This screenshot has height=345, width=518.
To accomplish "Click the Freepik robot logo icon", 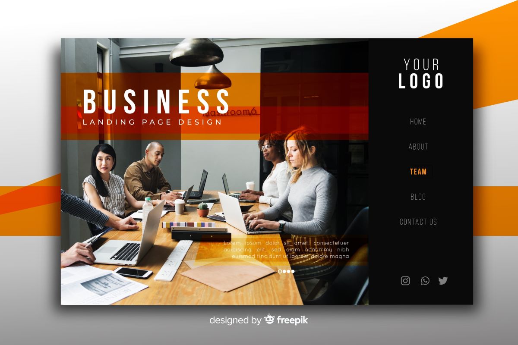I will pos(269,319).
